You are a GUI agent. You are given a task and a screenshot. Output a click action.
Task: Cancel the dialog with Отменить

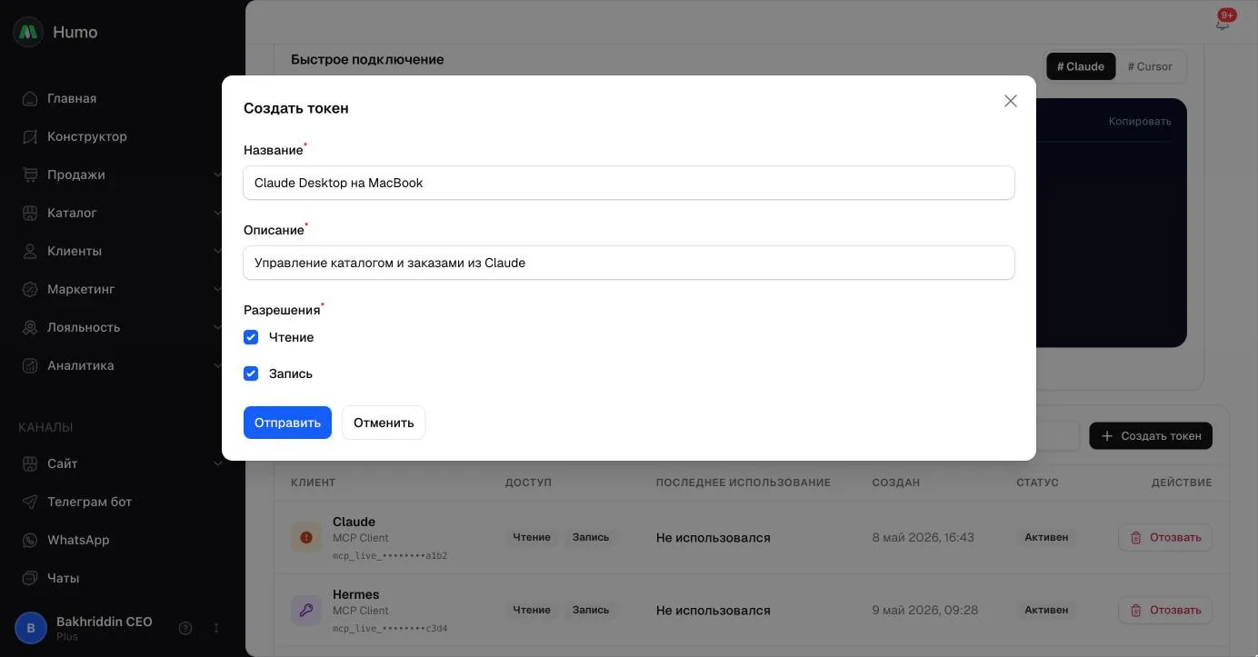384,423
